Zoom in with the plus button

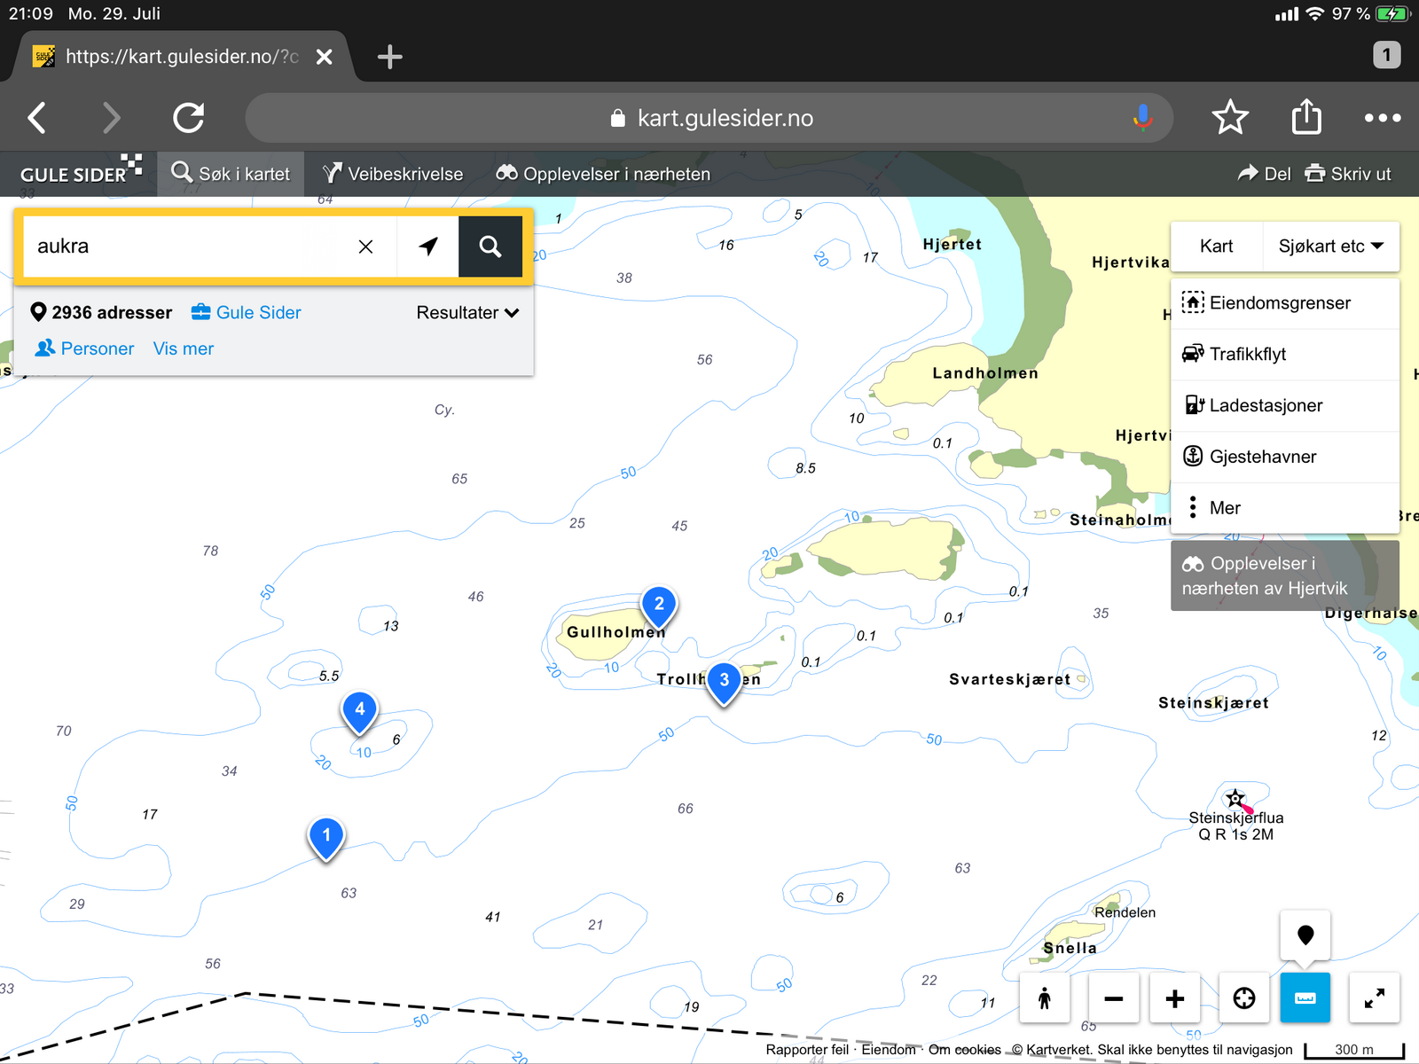click(x=1174, y=998)
